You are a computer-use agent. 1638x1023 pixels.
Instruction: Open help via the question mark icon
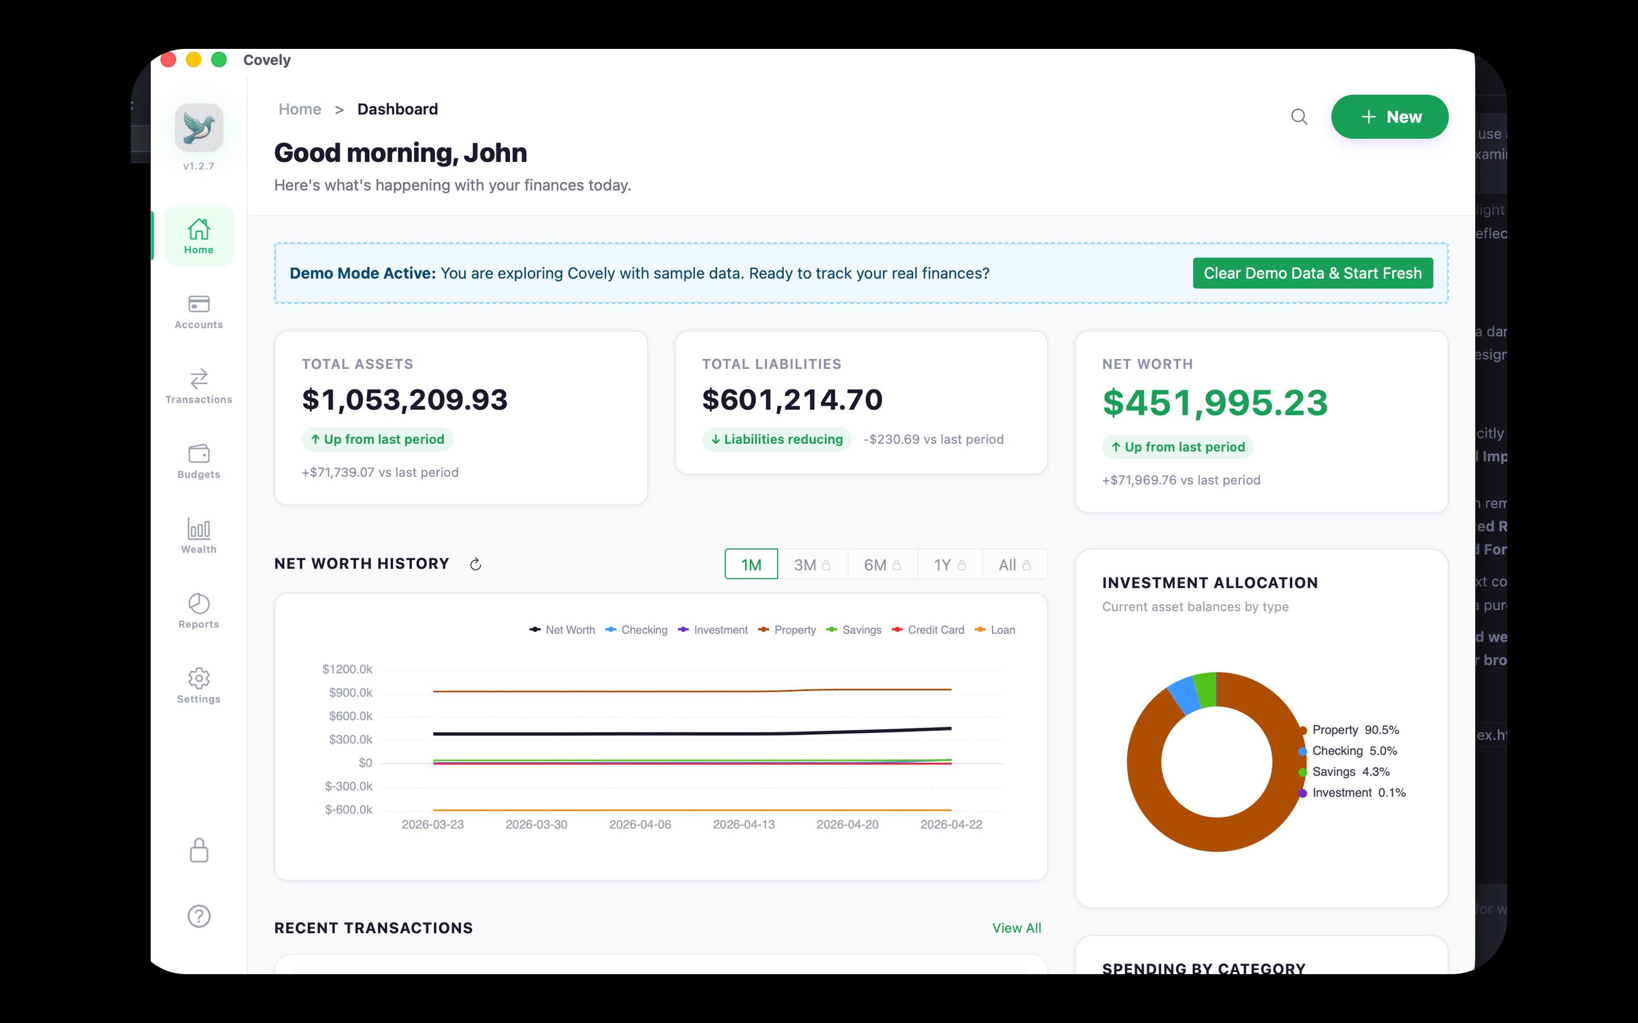point(198,916)
